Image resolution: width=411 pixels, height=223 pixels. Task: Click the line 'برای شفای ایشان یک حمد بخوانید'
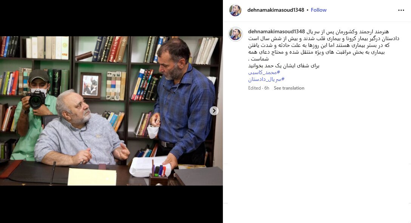284,66
